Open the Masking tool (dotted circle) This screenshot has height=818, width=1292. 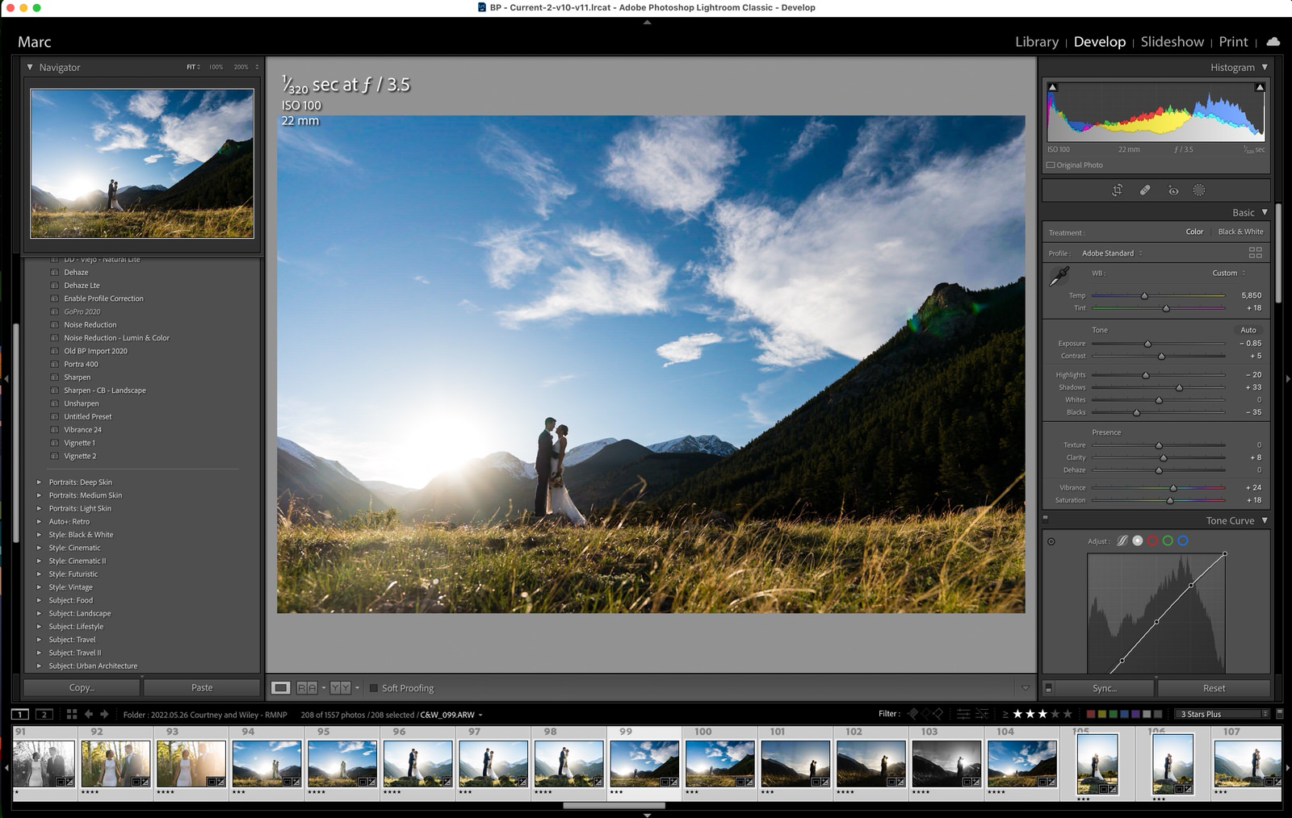pos(1199,190)
